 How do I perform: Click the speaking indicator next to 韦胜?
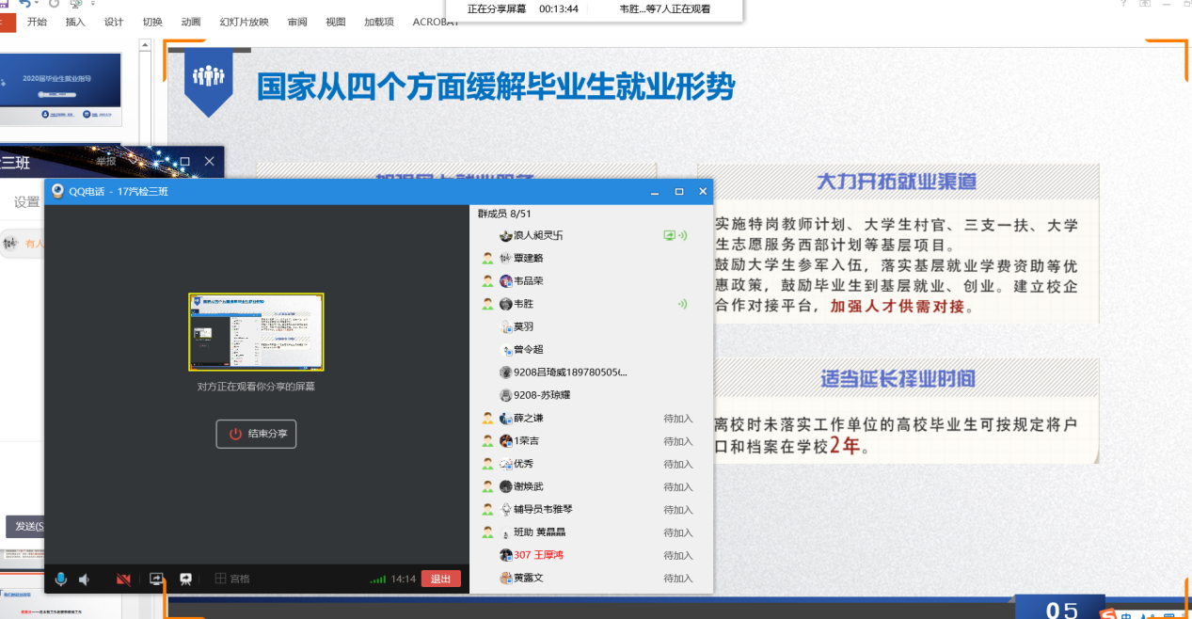tap(682, 304)
